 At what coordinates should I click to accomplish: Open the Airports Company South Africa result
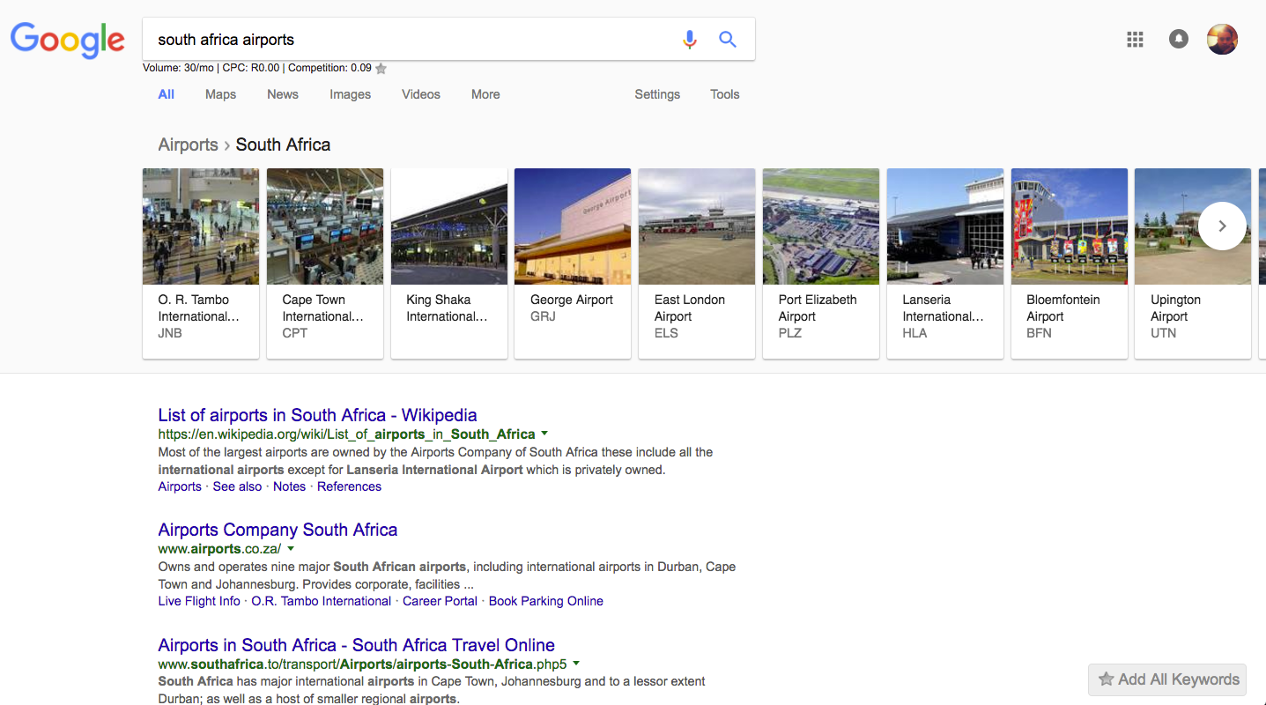tap(278, 530)
